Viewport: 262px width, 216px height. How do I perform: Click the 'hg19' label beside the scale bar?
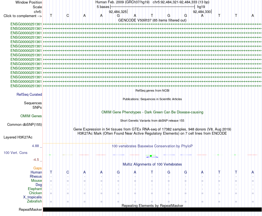tap(201, 7)
